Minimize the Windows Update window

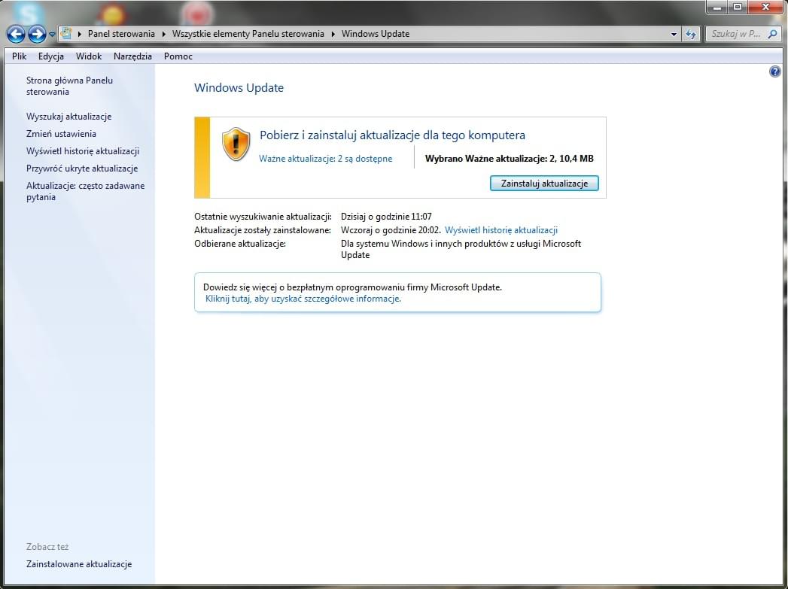coord(717,7)
